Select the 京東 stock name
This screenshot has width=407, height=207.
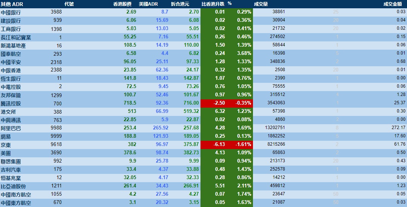tap(6, 145)
